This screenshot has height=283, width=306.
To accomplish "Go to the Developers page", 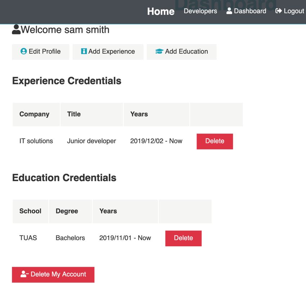I will tap(200, 11).
